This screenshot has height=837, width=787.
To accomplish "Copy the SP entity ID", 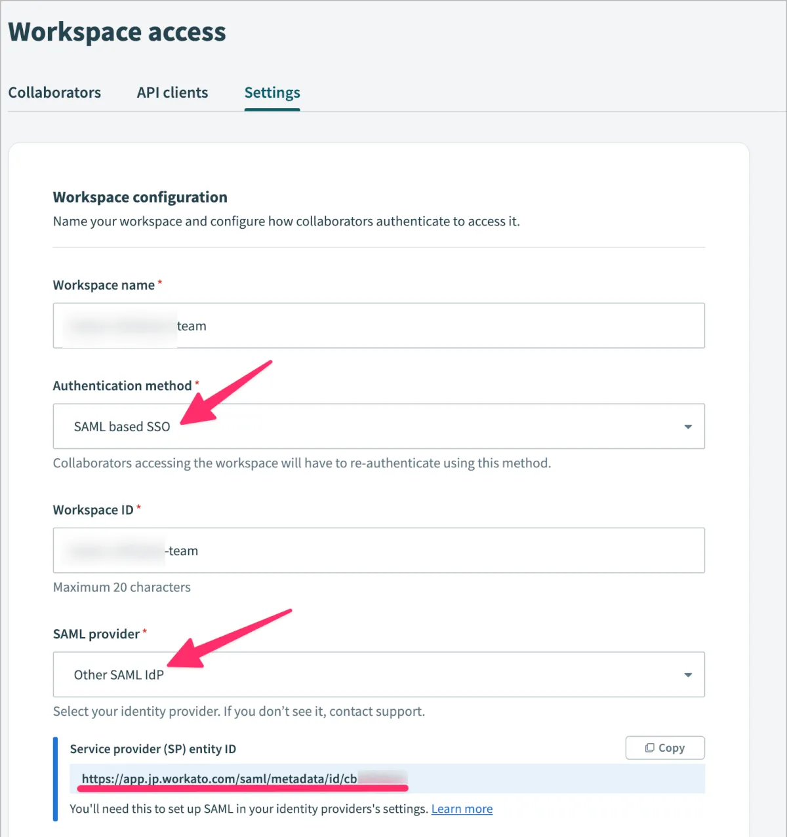I will coord(665,748).
